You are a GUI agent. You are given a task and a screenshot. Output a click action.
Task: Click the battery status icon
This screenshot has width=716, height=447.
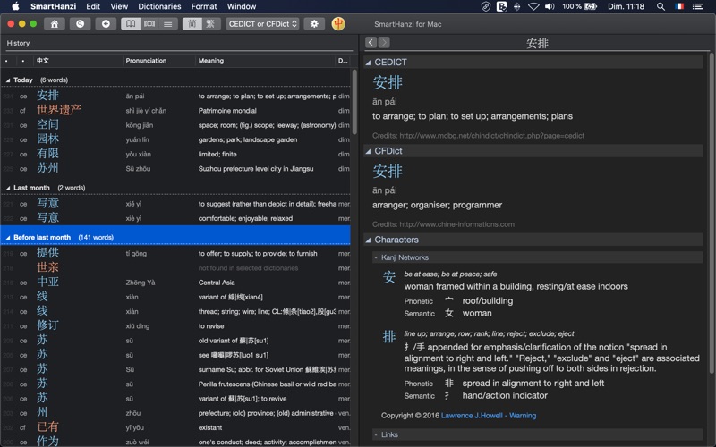591,6
